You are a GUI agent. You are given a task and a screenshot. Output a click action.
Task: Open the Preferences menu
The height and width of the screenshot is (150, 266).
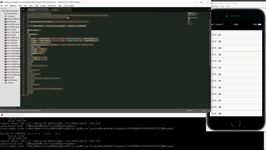(52, 5)
